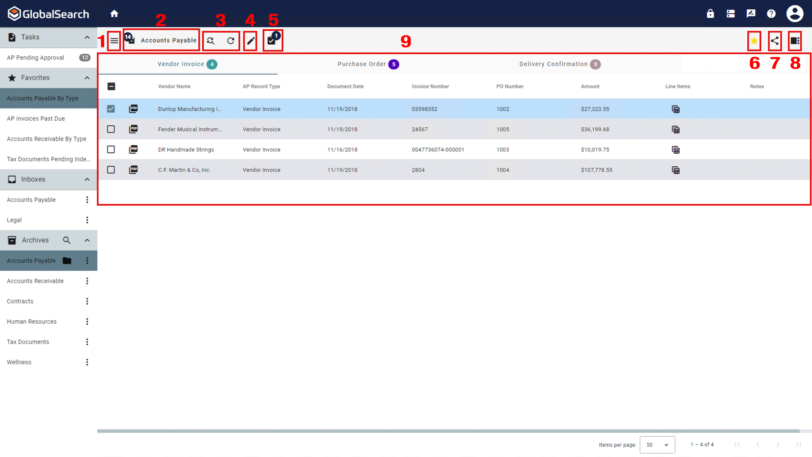Open the Items per page dropdown
The width and height of the screenshot is (812, 457).
pos(657,445)
